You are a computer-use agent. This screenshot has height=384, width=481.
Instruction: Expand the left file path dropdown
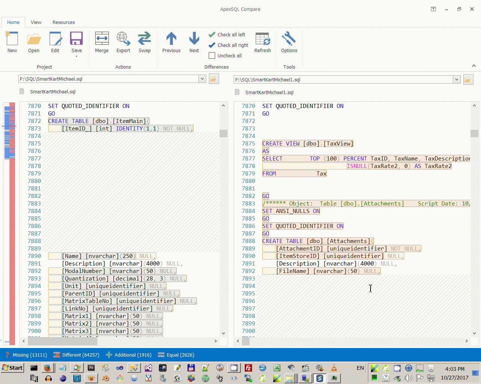click(202, 79)
